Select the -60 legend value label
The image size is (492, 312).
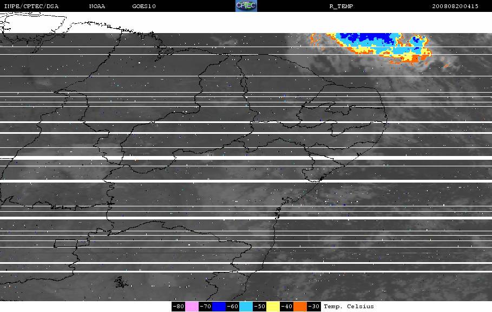(x=233, y=307)
